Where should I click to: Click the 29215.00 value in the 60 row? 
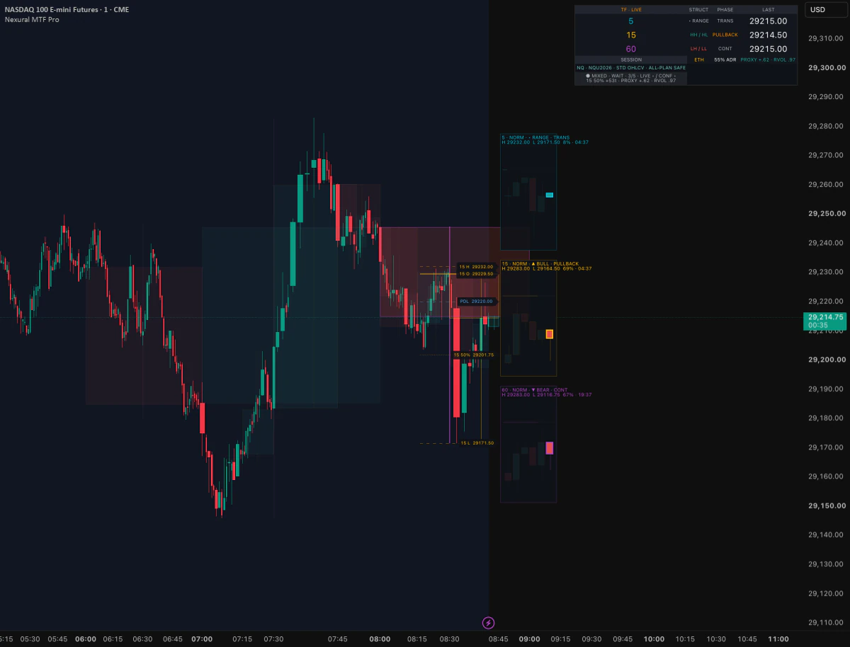coord(769,49)
